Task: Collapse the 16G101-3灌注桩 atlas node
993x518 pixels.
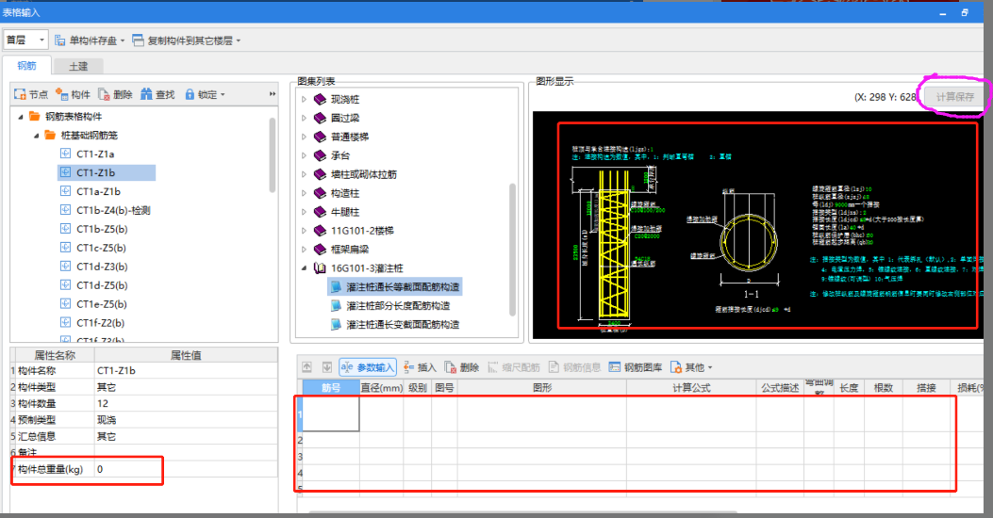Action: [304, 268]
